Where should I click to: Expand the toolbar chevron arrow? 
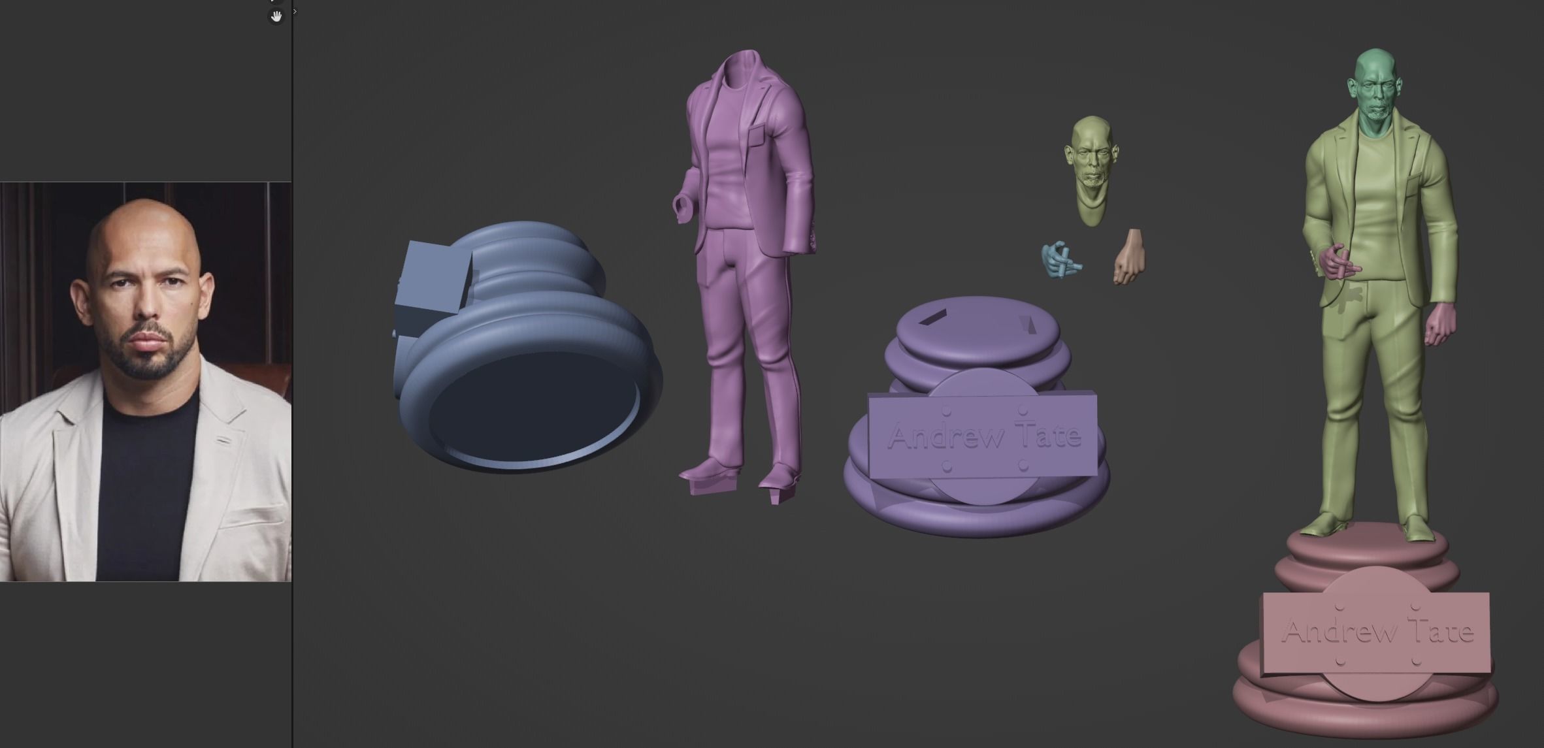[x=295, y=11]
